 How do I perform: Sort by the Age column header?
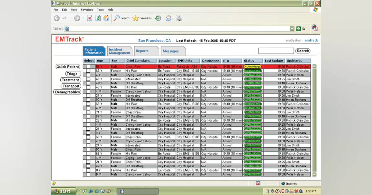click(102, 61)
